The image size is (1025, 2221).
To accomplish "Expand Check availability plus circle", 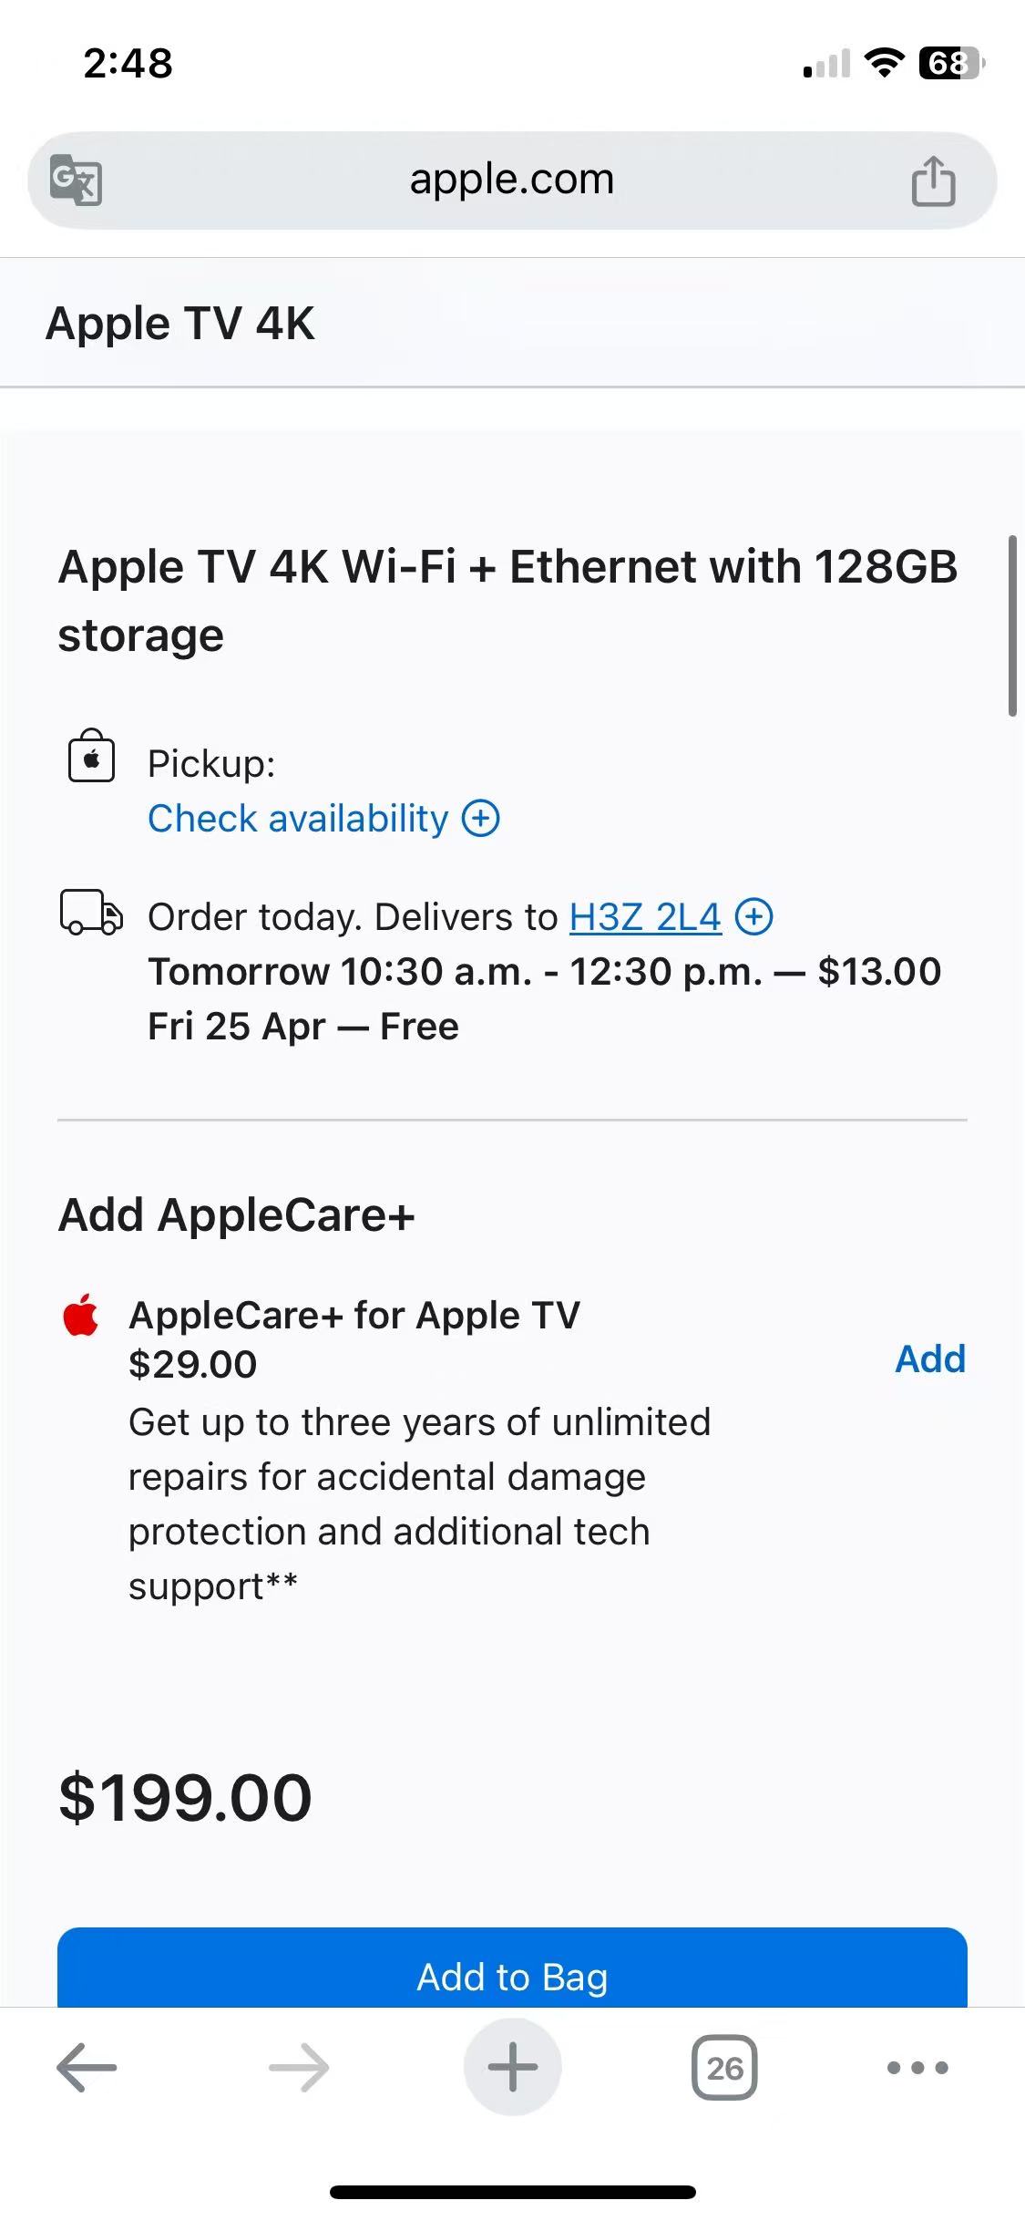I will click(x=481, y=818).
